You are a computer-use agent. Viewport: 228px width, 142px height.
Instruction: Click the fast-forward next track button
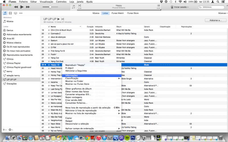pos(28,7)
